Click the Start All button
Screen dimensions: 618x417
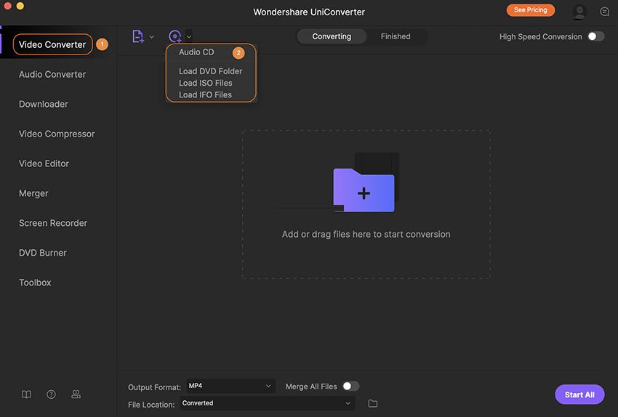point(579,394)
